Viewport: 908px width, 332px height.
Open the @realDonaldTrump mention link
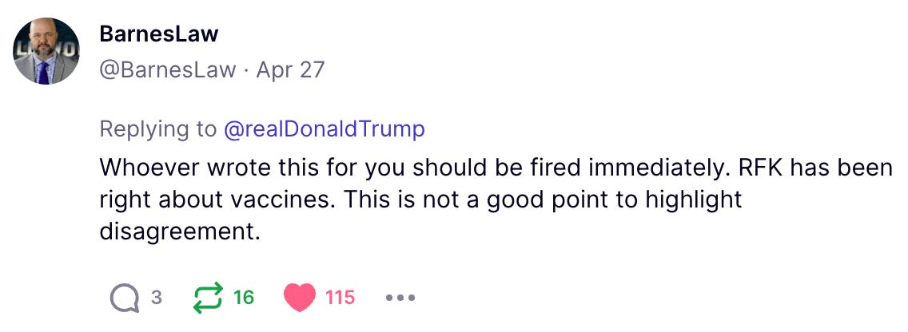coord(325,128)
